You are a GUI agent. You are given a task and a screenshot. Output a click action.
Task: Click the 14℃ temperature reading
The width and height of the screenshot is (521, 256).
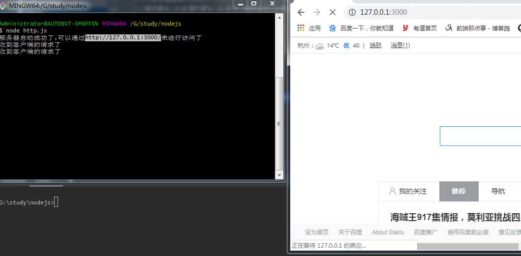point(333,46)
